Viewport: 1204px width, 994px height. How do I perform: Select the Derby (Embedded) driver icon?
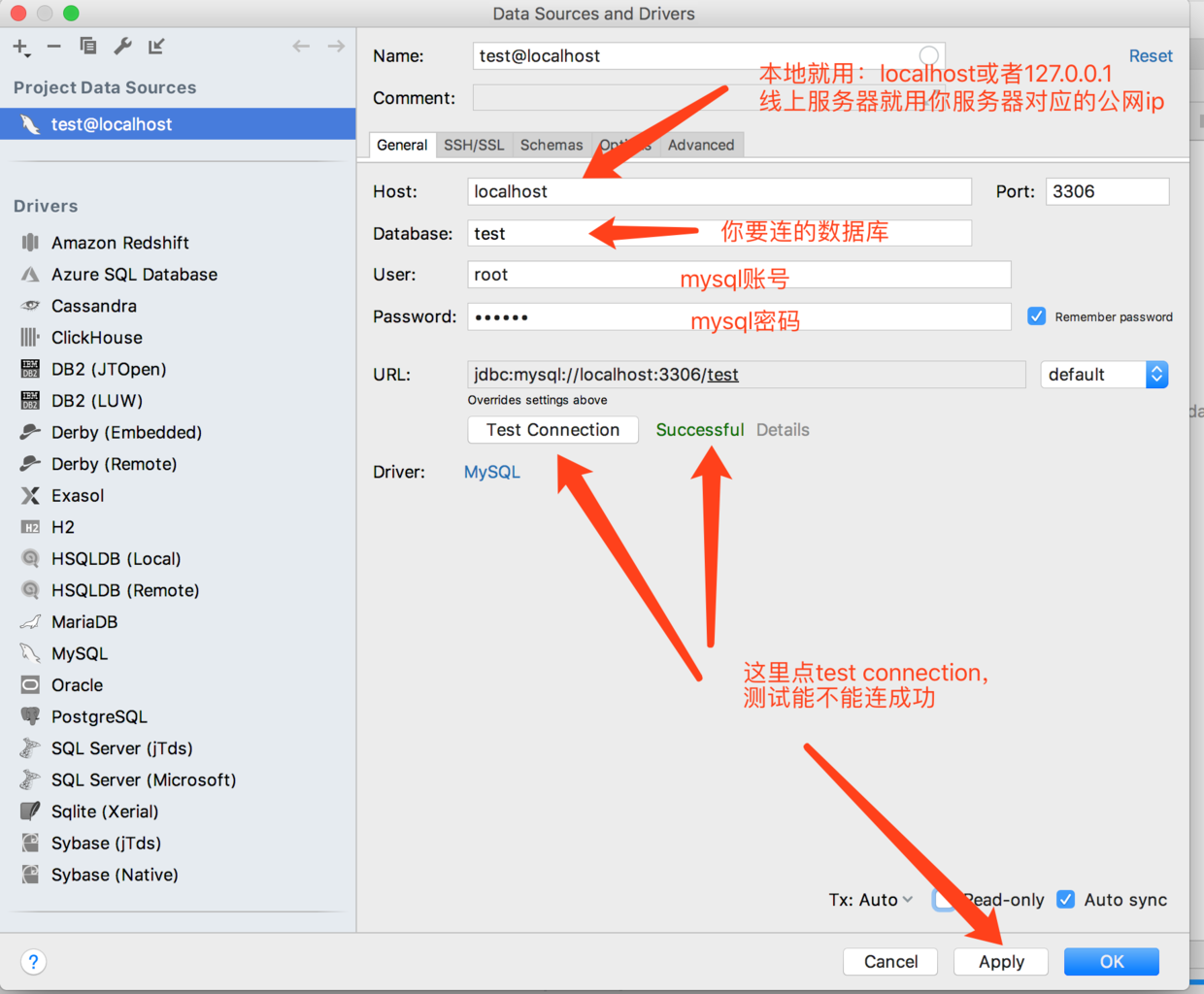31,432
